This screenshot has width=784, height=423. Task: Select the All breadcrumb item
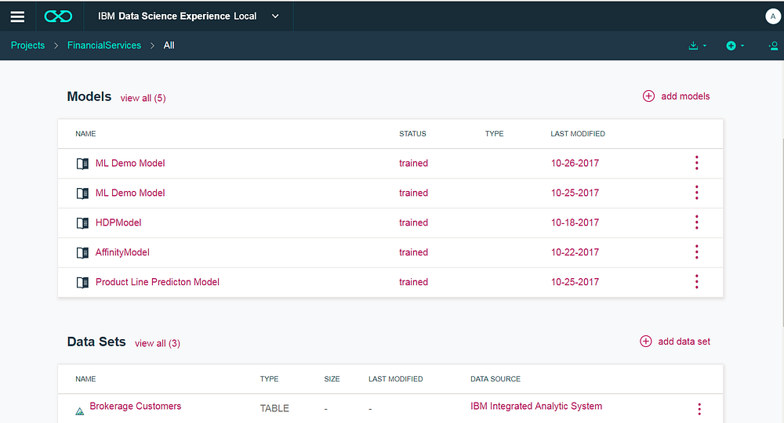169,45
